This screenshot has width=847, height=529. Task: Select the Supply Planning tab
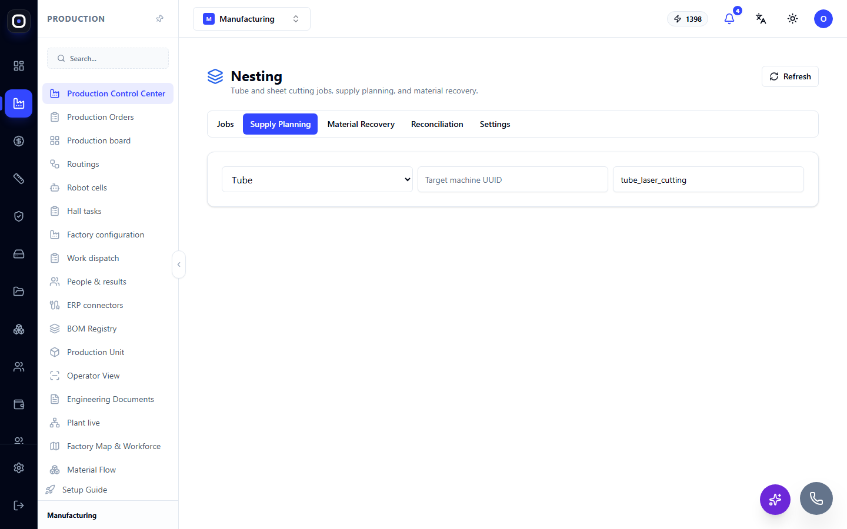click(x=281, y=124)
